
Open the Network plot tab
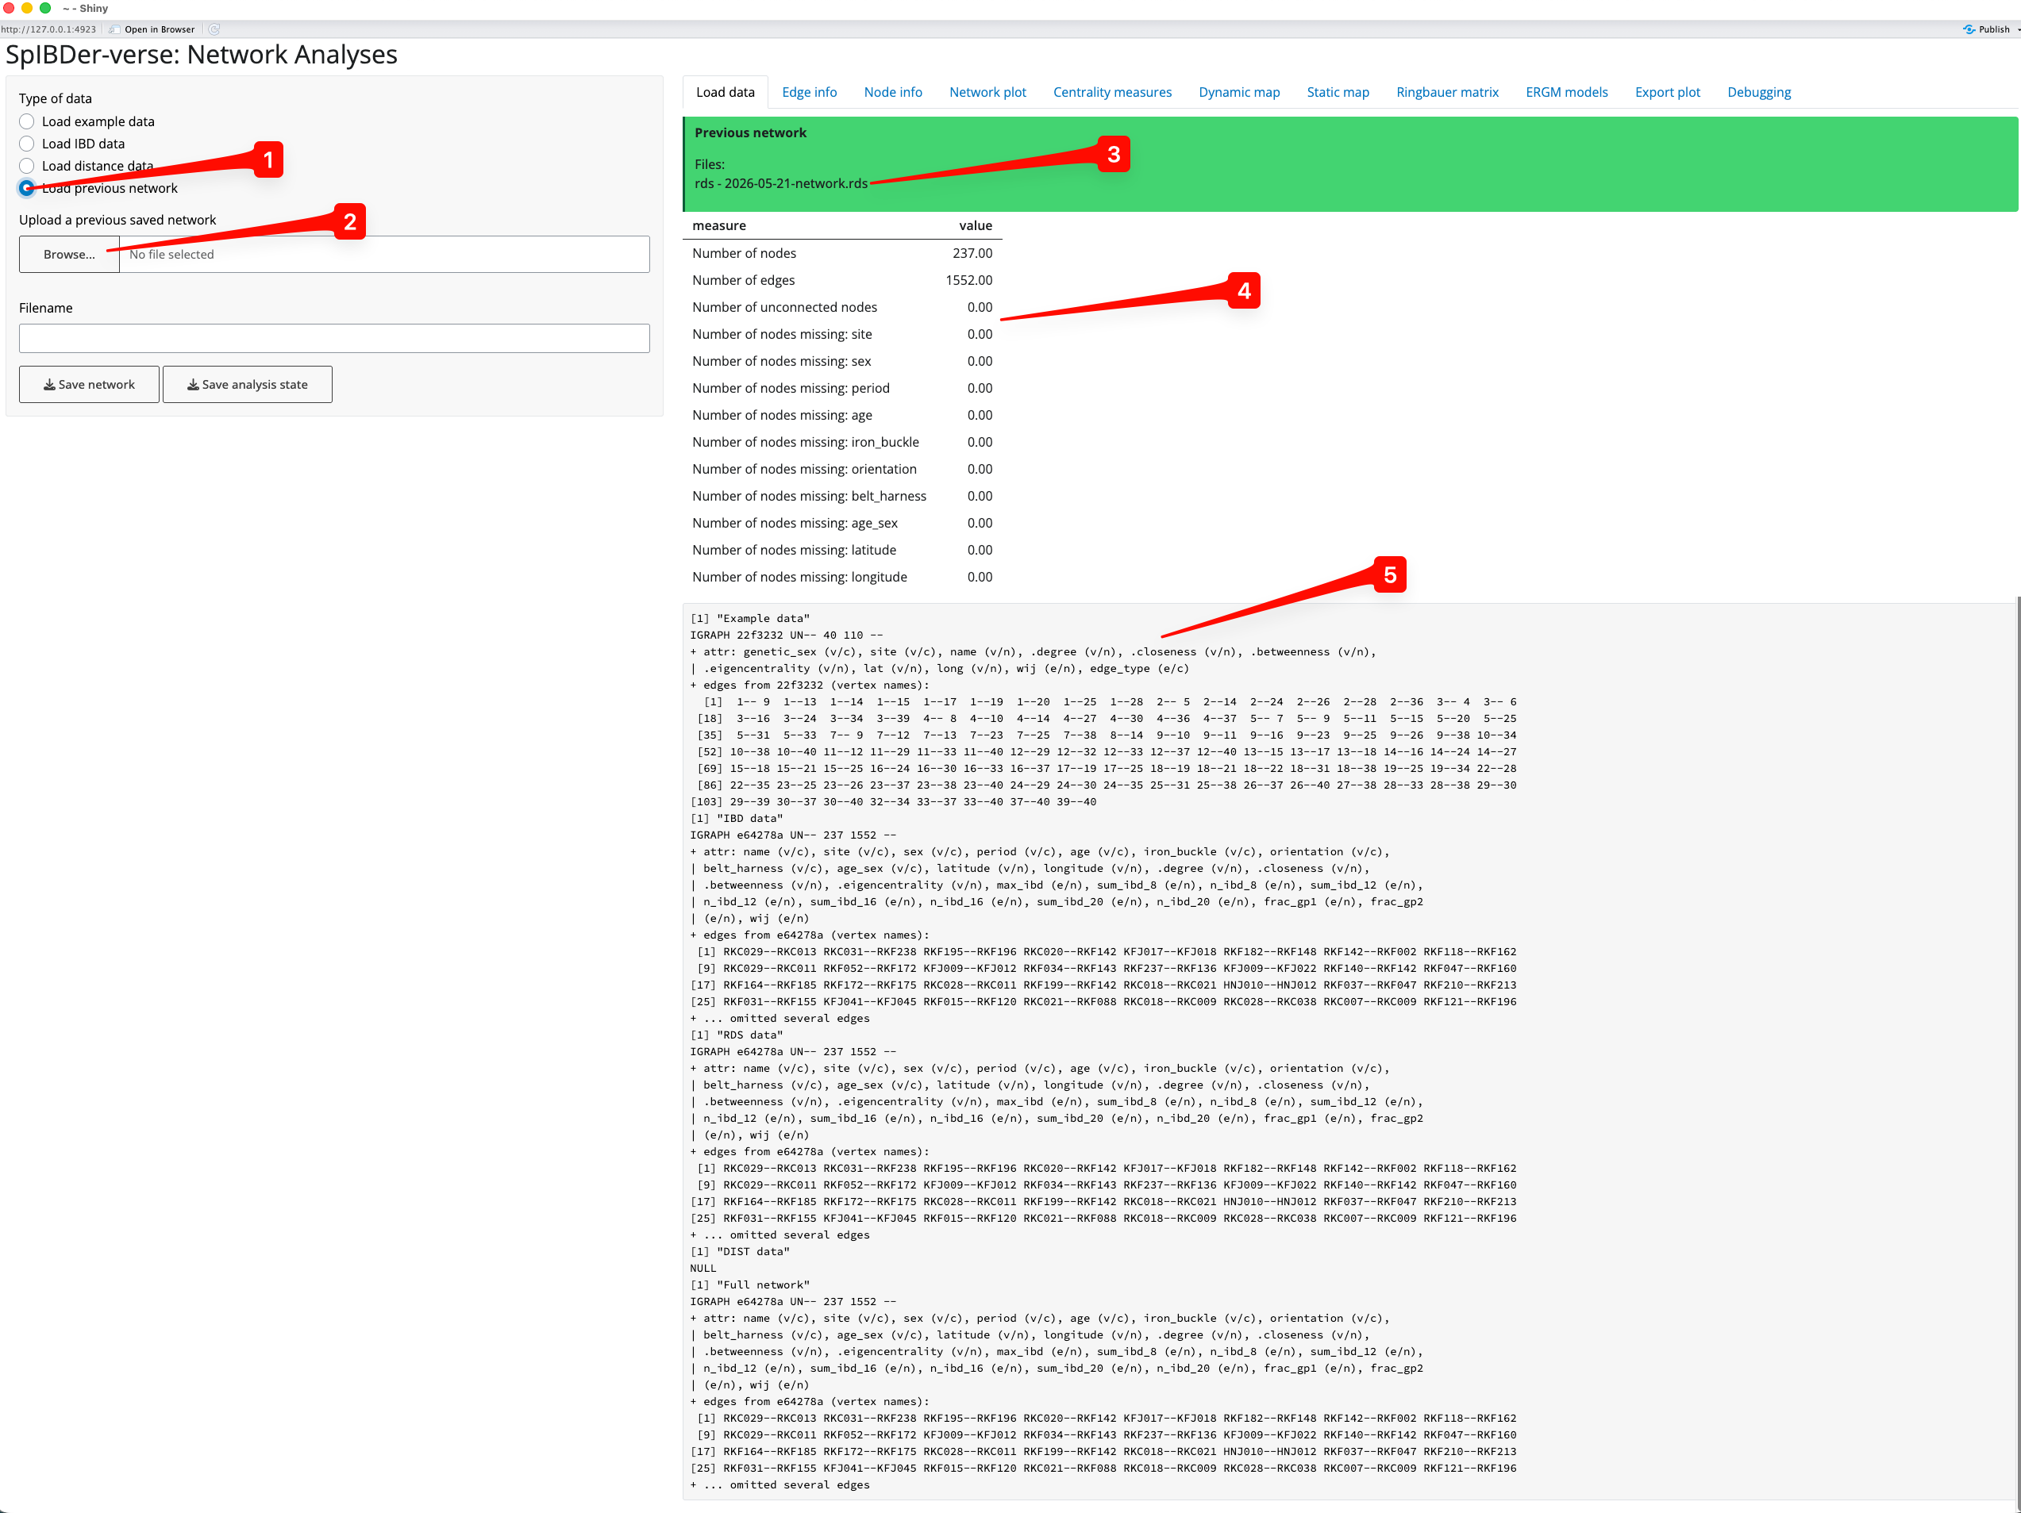click(x=987, y=92)
